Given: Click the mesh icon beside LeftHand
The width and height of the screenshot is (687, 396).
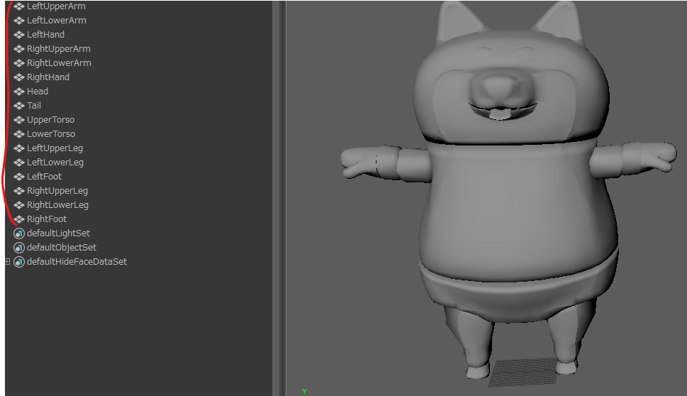Looking at the screenshot, I should tap(19, 34).
